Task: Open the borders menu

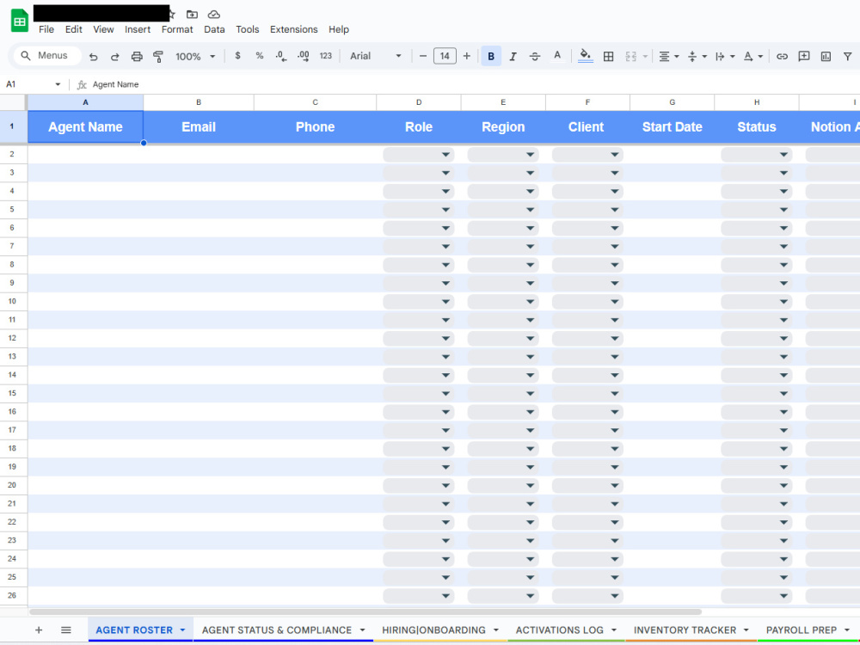Action: (608, 56)
